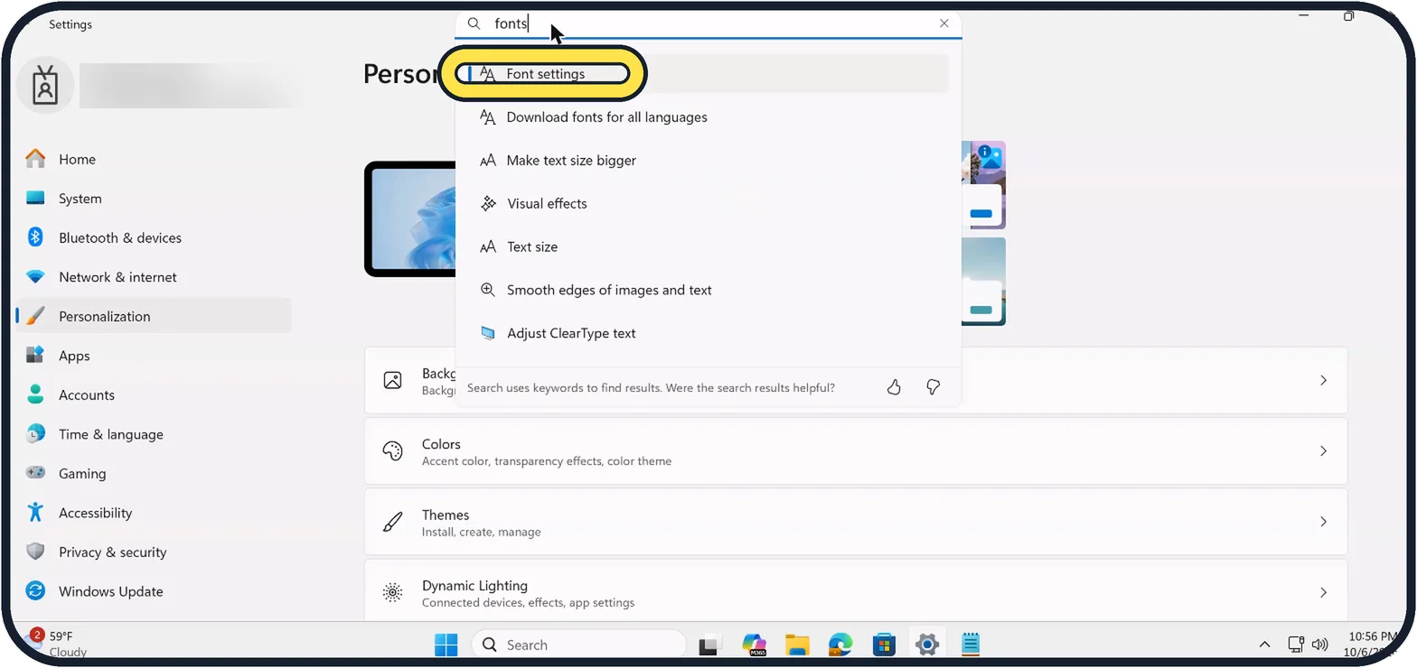The height and width of the screenshot is (668, 1417).
Task: Select Gaming in the sidebar
Action: click(154, 473)
